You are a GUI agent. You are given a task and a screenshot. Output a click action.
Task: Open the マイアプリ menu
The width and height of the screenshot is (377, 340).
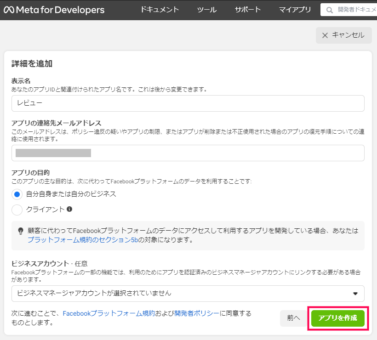pyautogui.click(x=295, y=10)
